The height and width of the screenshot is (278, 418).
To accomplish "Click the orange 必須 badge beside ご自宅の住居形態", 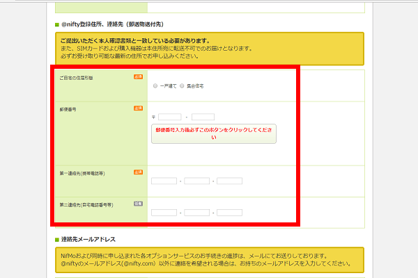I will (x=139, y=77).
